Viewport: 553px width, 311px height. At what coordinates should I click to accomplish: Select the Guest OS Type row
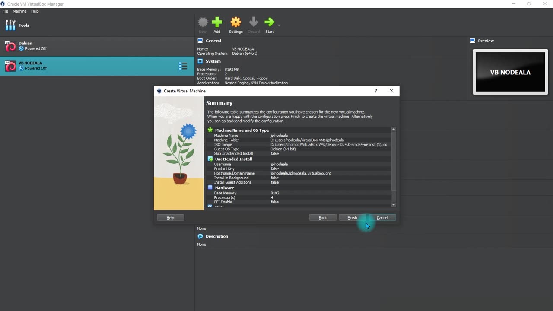coord(299,149)
